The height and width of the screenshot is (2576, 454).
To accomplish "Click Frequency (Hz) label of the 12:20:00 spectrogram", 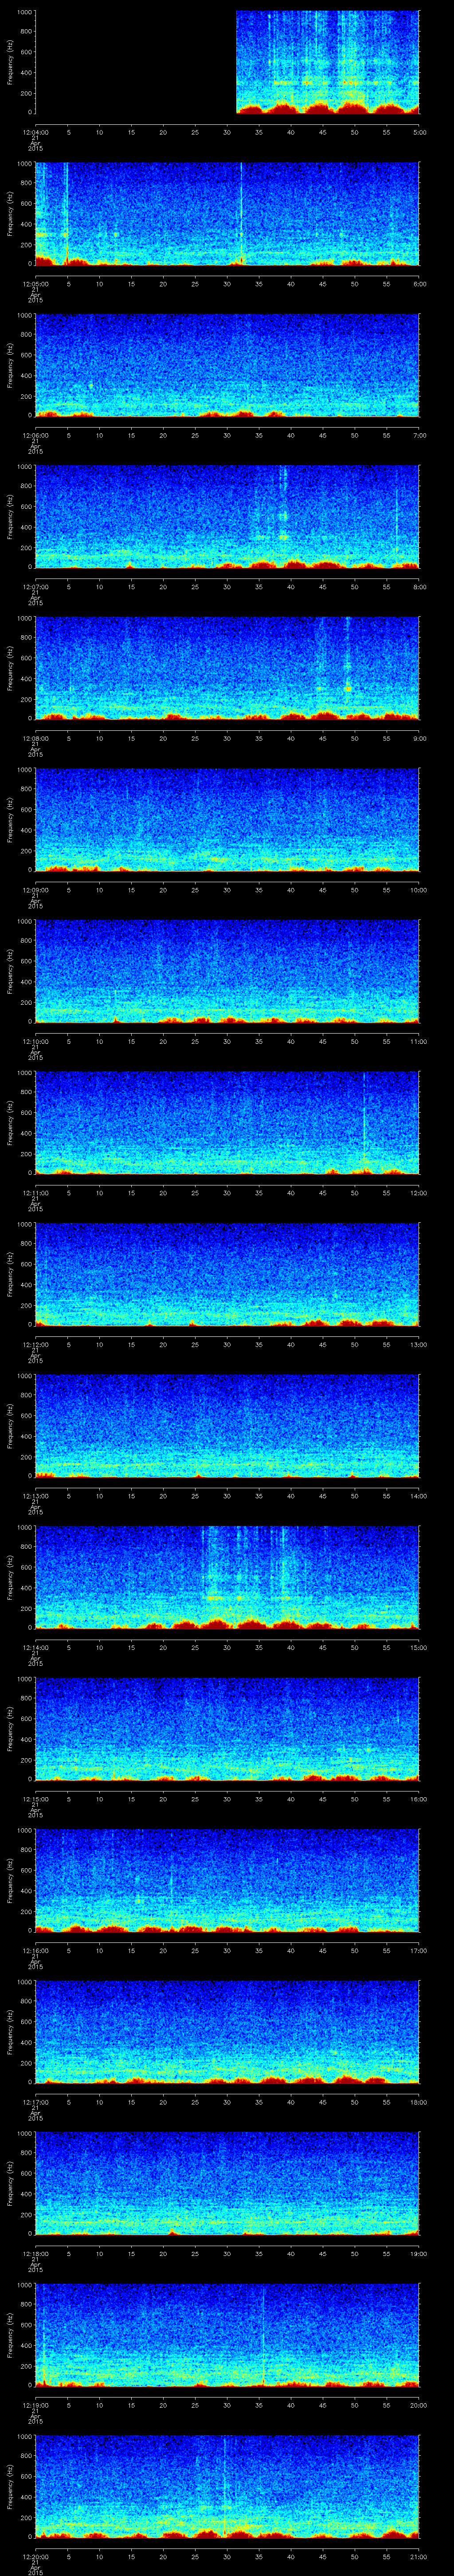I will pyautogui.click(x=10, y=2486).
